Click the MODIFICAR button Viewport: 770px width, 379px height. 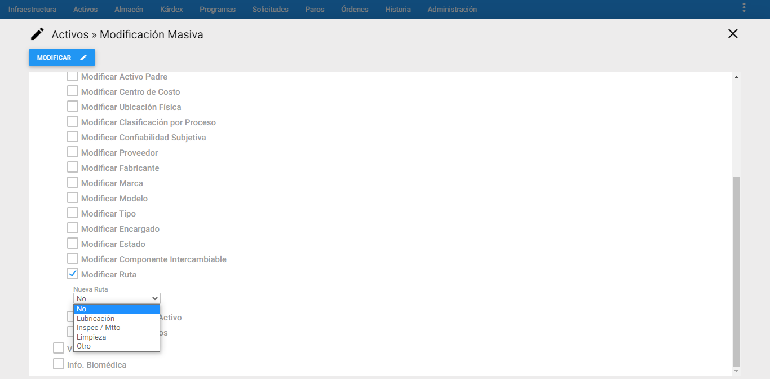pos(62,58)
